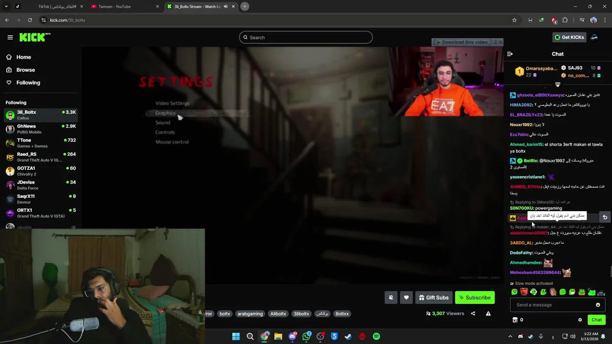Open Steam from the taskbar
The width and height of the screenshot is (612, 344).
348,336
